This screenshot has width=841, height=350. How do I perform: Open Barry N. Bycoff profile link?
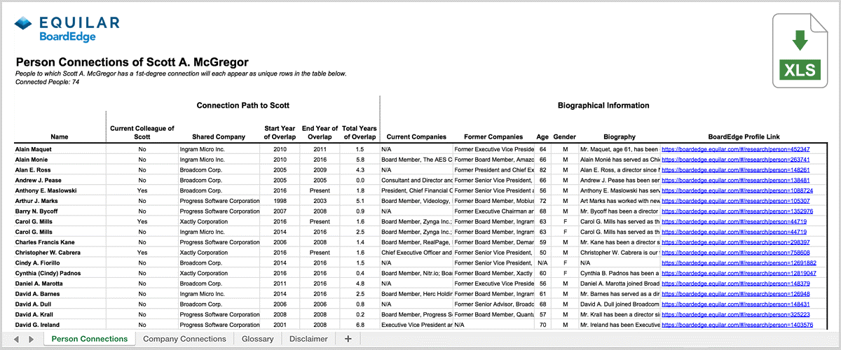tap(737, 211)
